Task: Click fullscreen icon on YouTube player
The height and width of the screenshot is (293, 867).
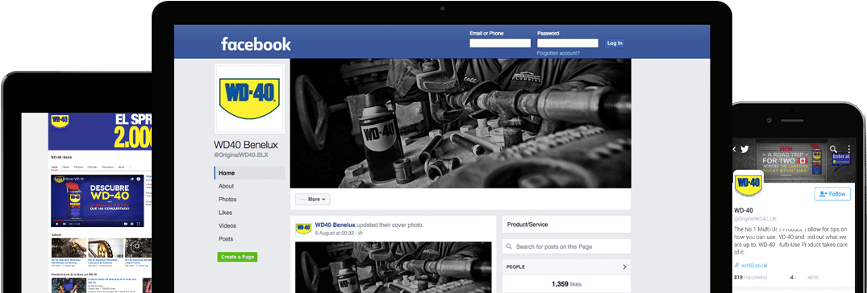Action: click(x=140, y=224)
